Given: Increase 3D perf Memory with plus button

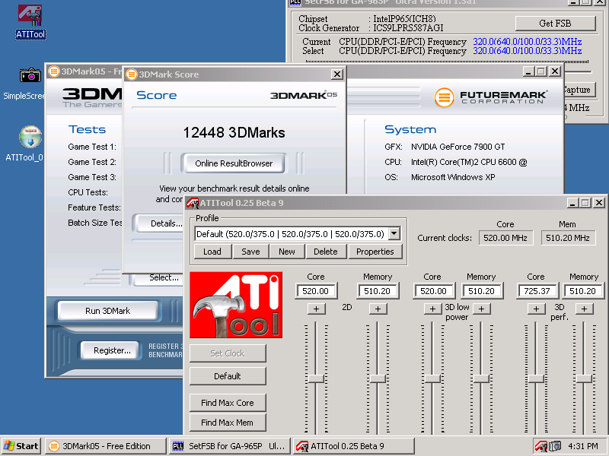Looking at the screenshot, I should [584, 309].
